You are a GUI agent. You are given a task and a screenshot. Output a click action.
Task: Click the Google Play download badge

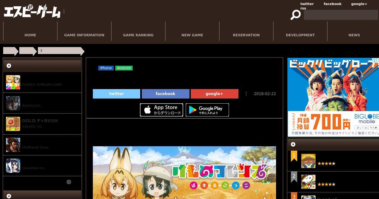207,110
